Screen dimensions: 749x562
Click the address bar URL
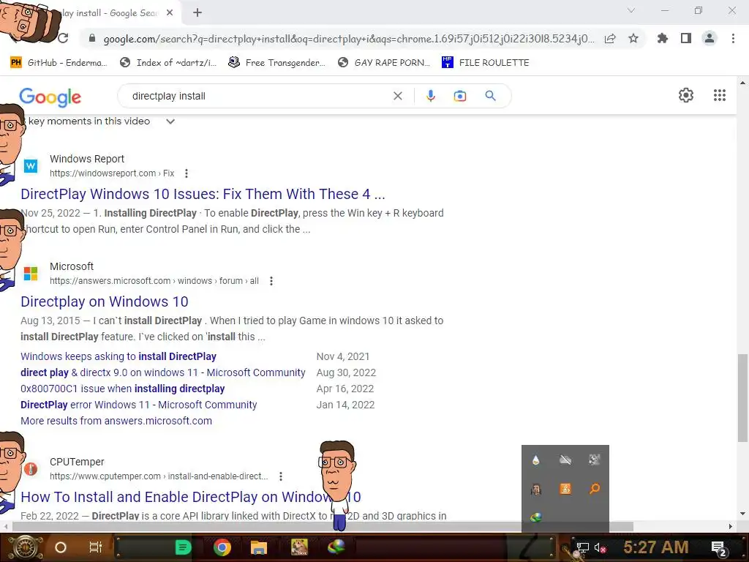(349, 39)
